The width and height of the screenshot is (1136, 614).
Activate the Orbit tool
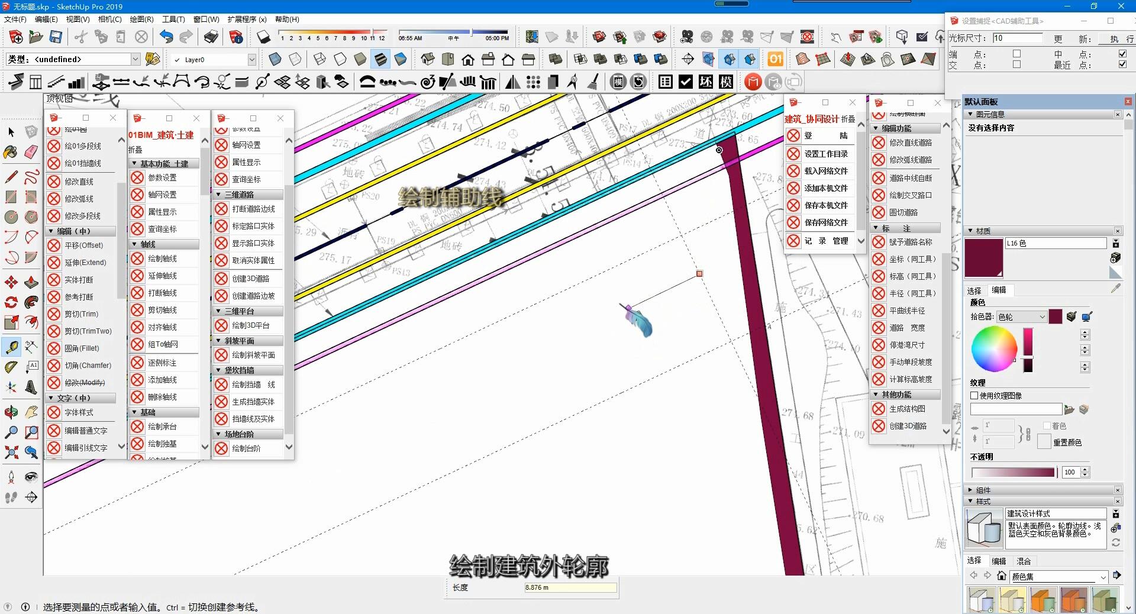[x=11, y=412]
